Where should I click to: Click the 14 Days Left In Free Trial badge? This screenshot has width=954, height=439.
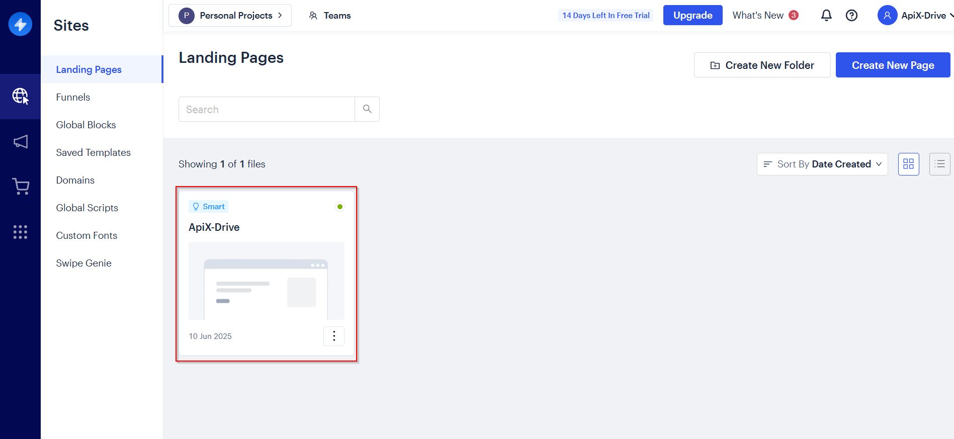605,16
